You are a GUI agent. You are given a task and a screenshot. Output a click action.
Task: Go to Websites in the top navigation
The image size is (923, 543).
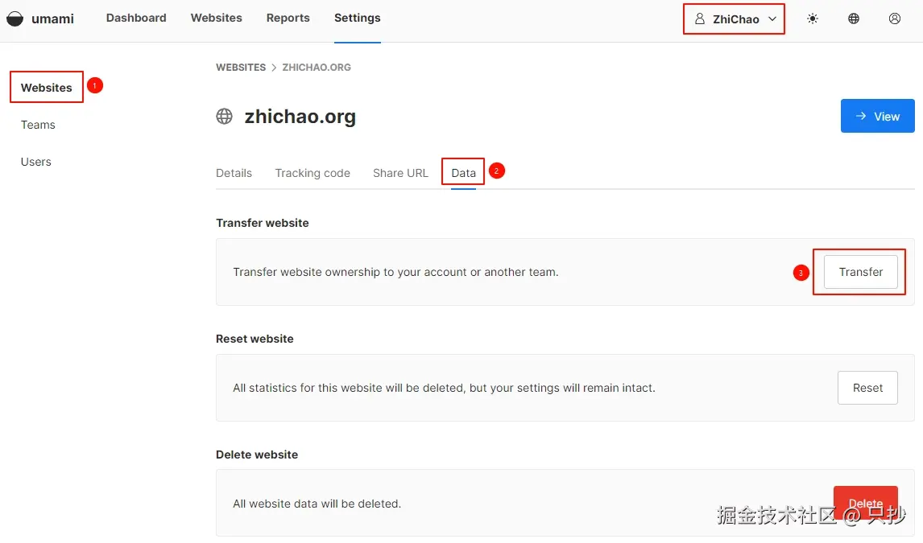(216, 18)
